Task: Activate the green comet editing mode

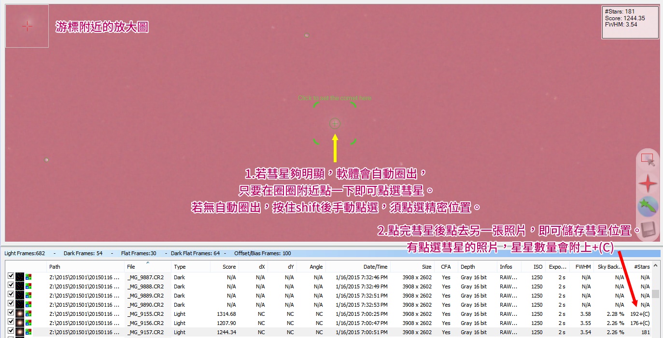Action: [x=648, y=207]
